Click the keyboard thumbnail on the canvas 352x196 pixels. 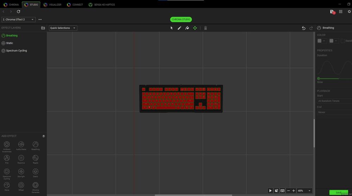click(181, 99)
